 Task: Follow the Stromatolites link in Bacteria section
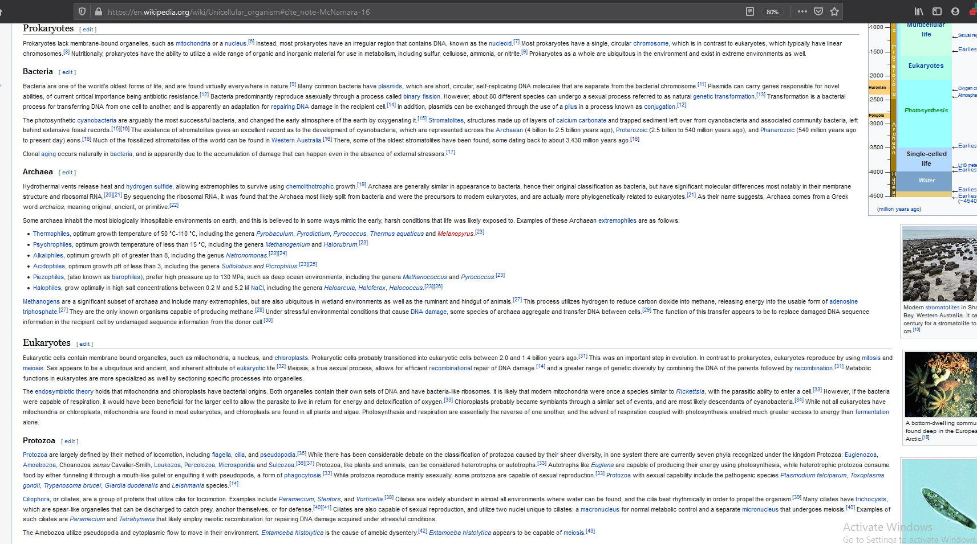(x=446, y=121)
